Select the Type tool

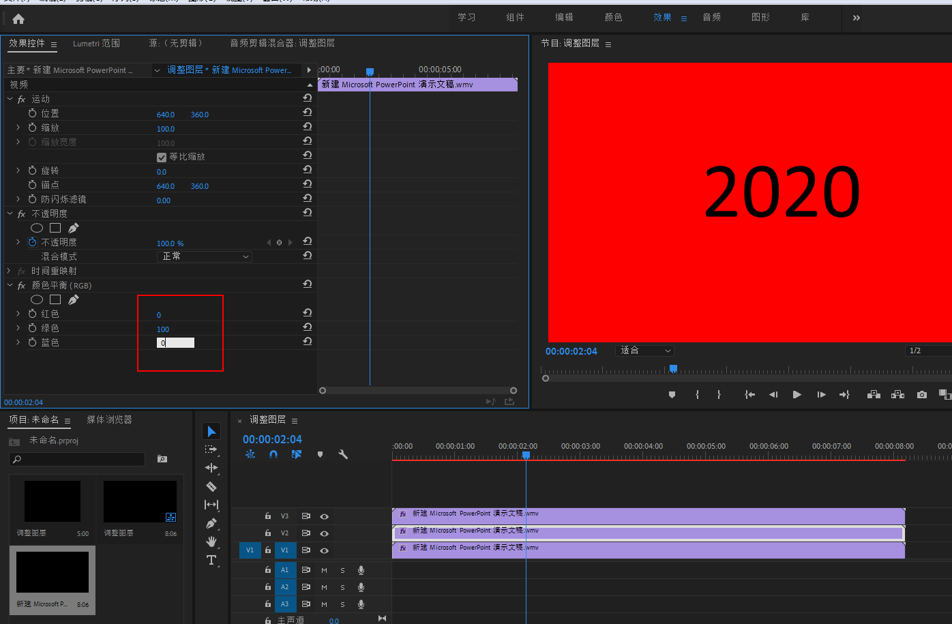pyautogui.click(x=211, y=560)
